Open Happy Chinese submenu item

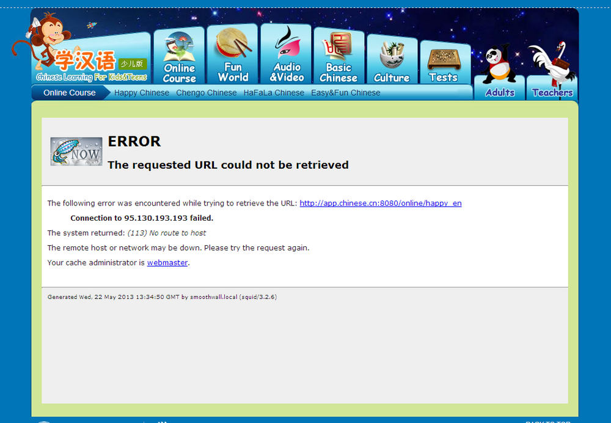[142, 93]
